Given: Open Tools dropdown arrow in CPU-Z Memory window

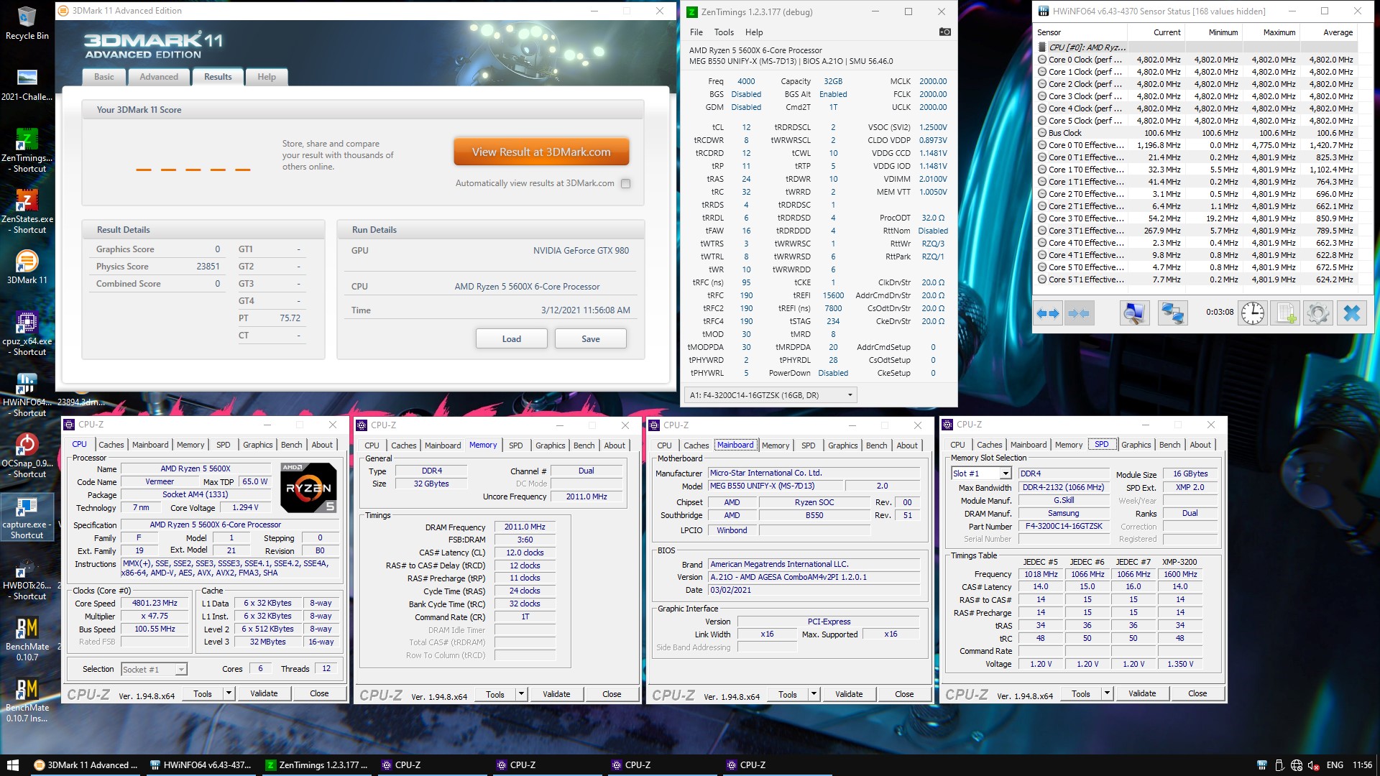Looking at the screenshot, I should point(522,694).
